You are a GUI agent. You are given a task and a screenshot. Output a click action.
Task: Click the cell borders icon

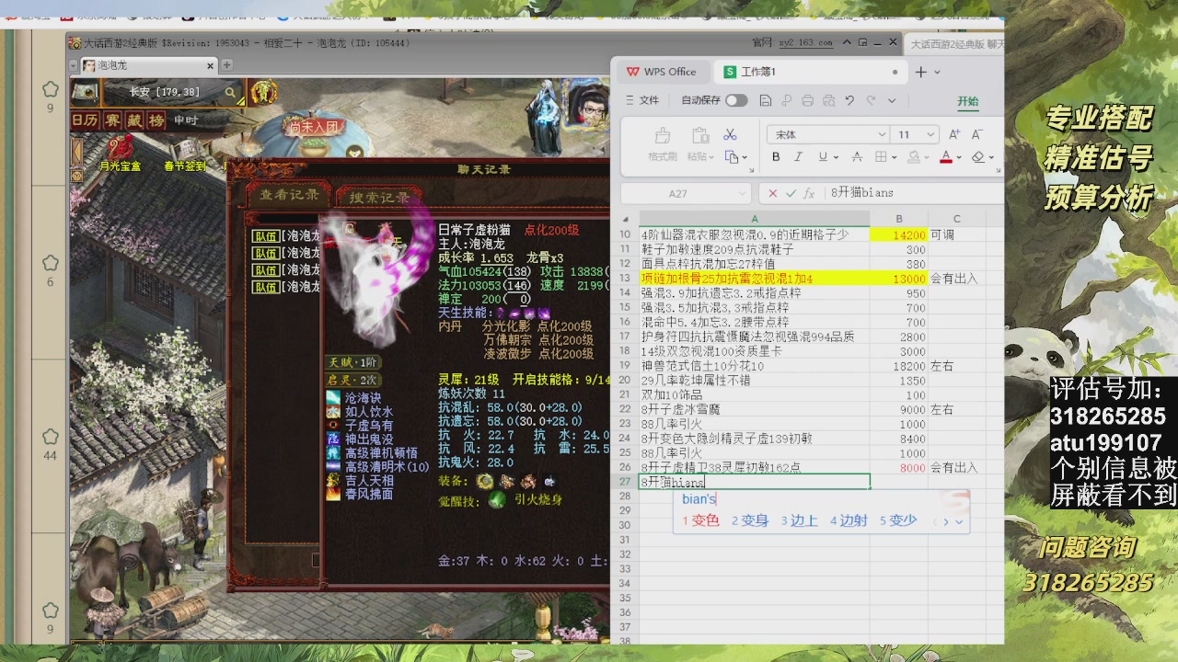(x=881, y=157)
